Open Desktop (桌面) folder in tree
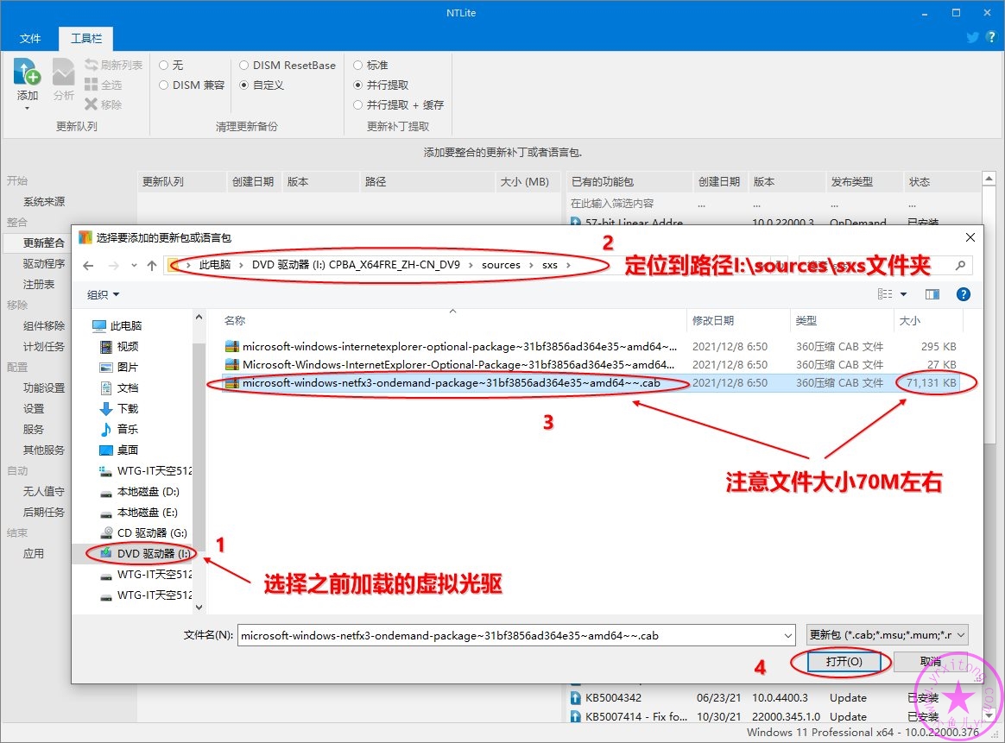 pos(119,450)
